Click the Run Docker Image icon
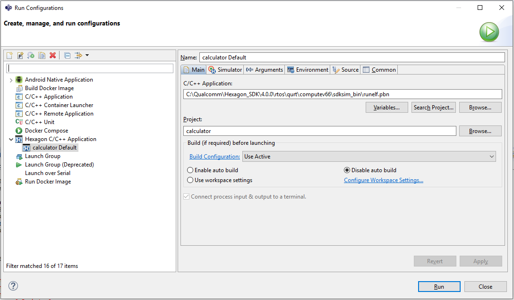The image size is (514, 300). point(19,182)
